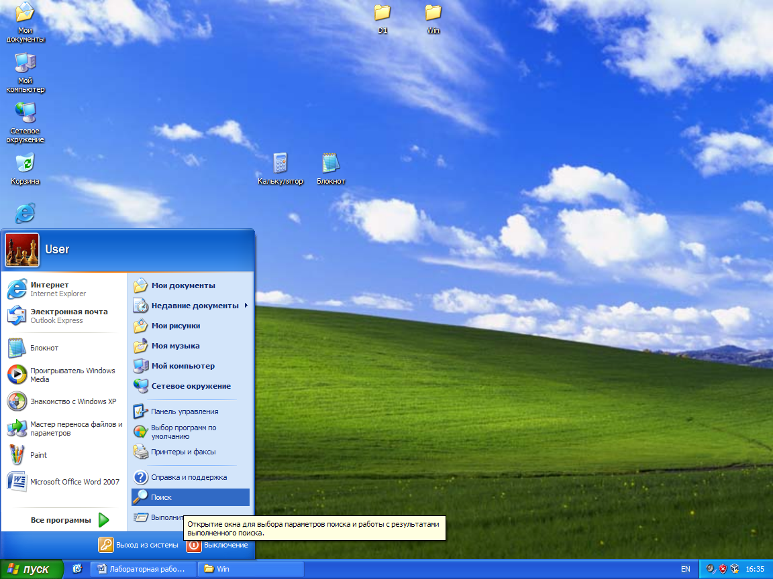773x579 pixels.
Task: Click the User account picture
Action: click(22, 250)
